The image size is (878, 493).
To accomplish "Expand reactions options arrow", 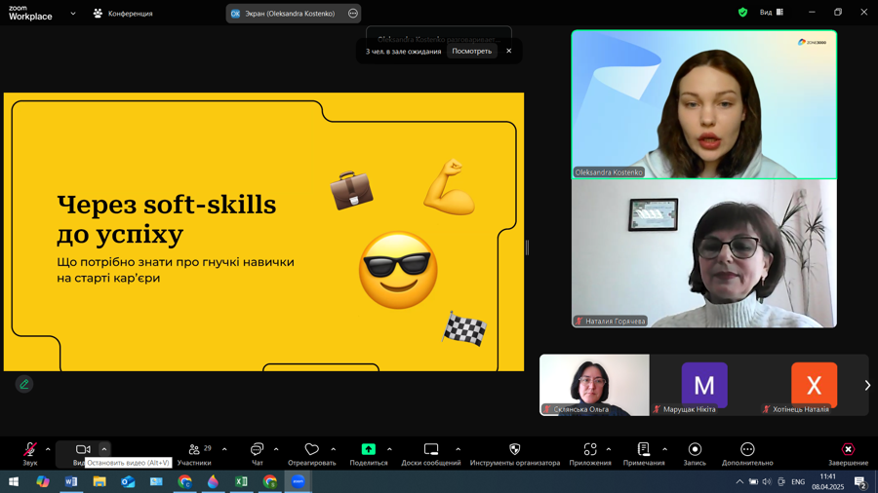I will pyautogui.click(x=334, y=449).
